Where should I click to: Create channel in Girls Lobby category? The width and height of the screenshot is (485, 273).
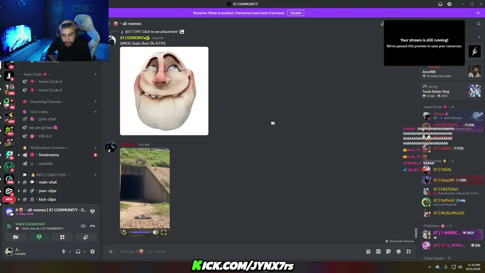[x=95, y=112]
